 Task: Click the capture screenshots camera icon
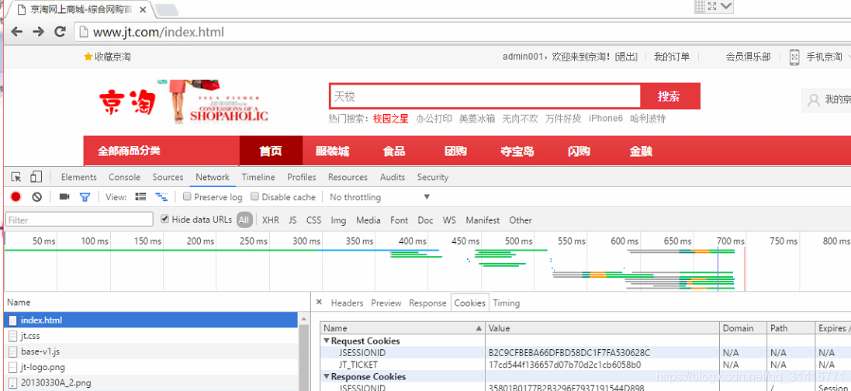point(64,196)
